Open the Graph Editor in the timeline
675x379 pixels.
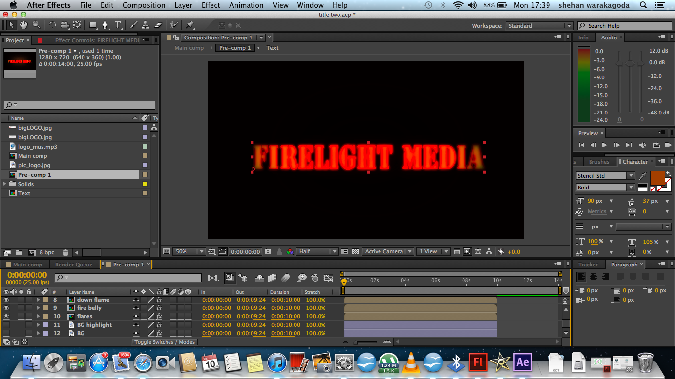(x=329, y=278)
